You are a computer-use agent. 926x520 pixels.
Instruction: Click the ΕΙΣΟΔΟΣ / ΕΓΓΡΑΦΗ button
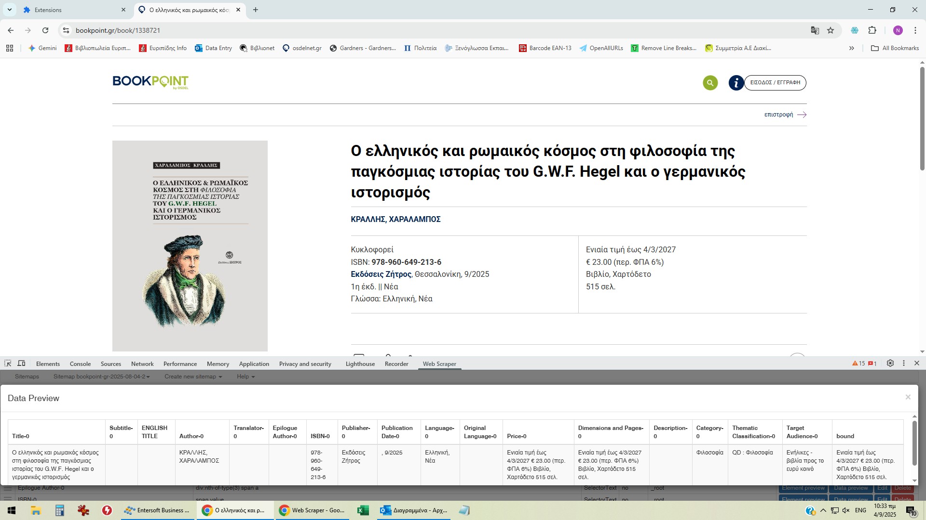[x=775, y=83]
